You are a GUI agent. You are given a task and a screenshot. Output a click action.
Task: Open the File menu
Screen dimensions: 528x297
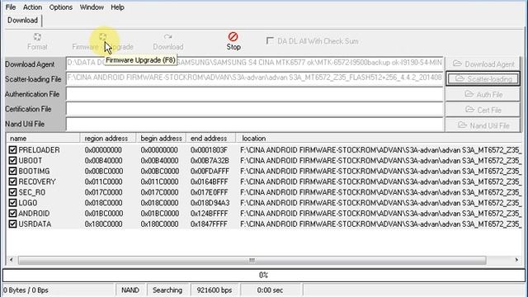tap(11, 7)
